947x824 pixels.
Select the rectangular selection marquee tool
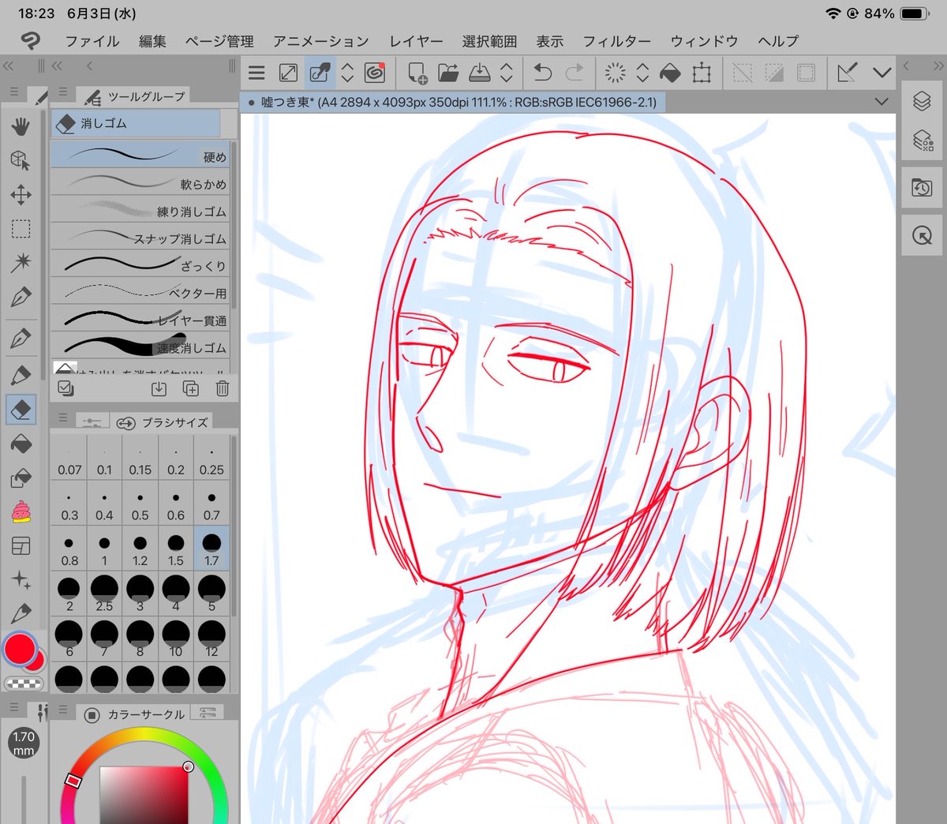pos(21,229)
